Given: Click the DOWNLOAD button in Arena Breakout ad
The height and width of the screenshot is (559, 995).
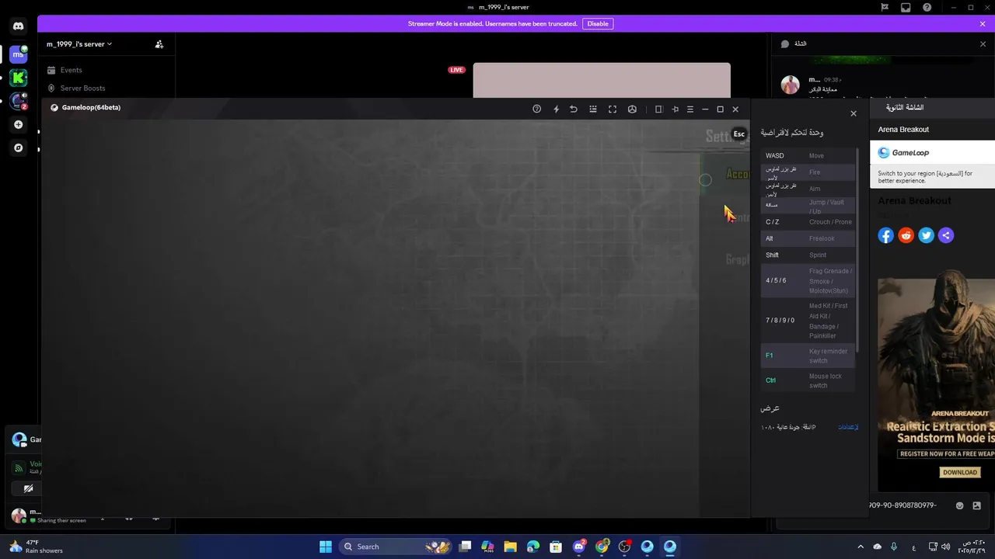Looking at the screenshot, I should (x=960, y=472).
